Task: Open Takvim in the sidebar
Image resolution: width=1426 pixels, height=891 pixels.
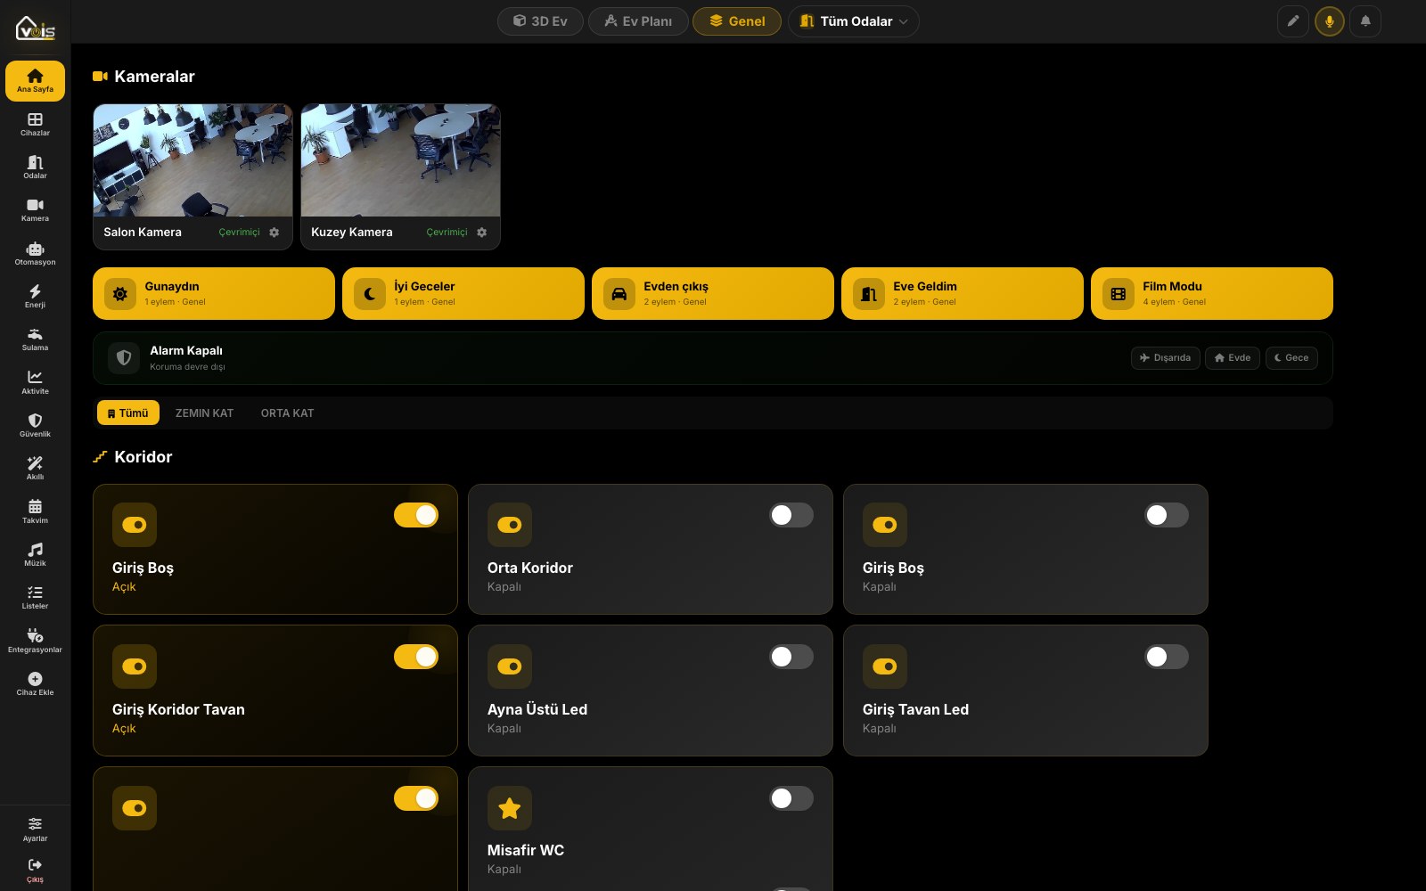Action: pos(35,511)
